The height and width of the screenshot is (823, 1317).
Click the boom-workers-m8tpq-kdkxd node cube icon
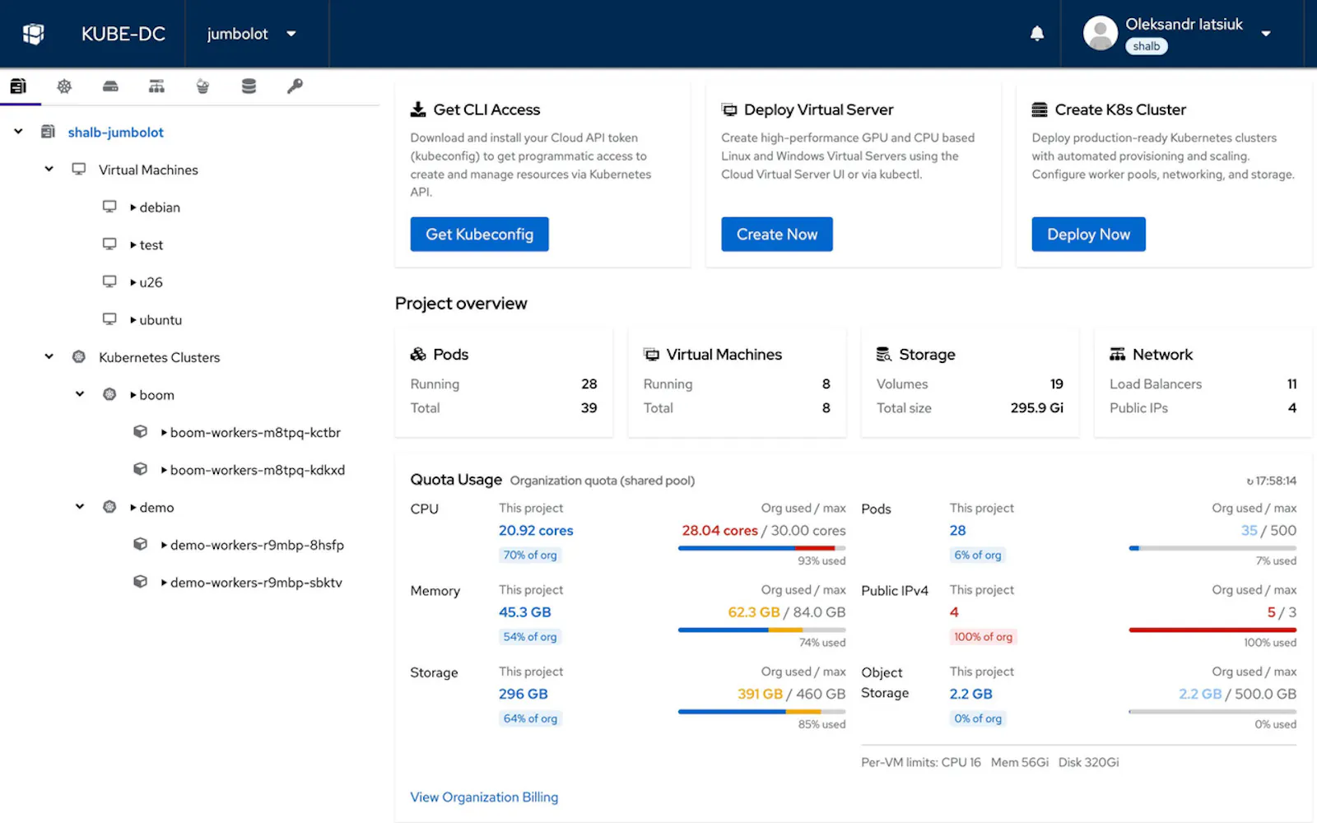141,469
